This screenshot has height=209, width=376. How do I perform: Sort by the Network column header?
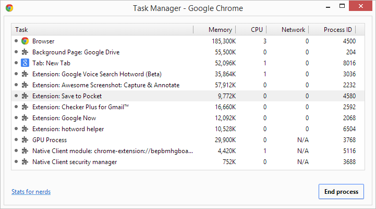point(287,30)
